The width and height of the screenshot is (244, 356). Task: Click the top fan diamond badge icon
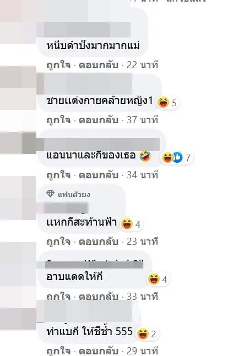[x=50, y=194]
